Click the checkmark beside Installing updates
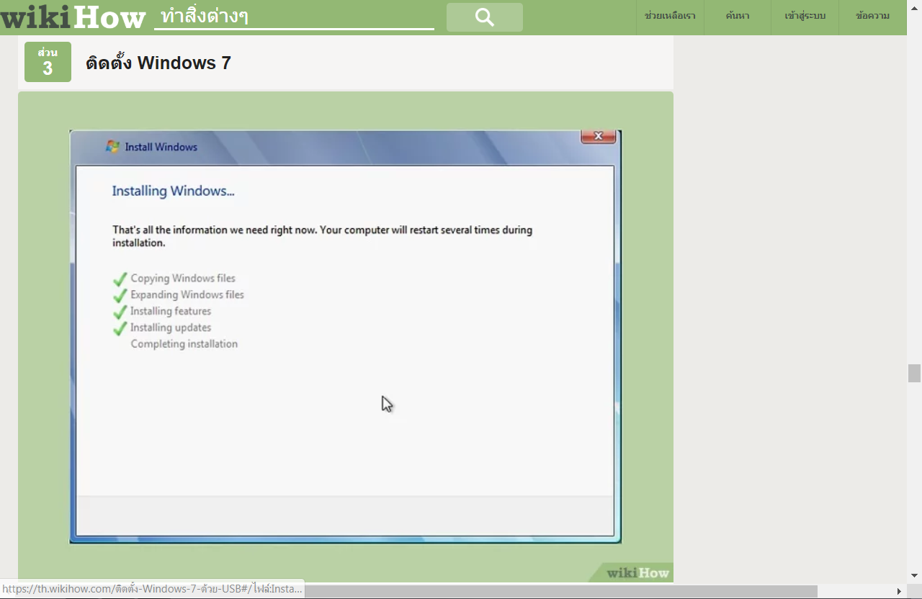Image resolution: width=922 pixels, height=599 pixels. 120,328
